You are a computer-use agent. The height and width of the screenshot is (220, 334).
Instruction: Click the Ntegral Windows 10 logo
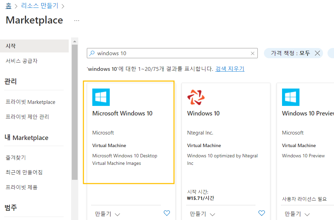(x=196, y=97)
